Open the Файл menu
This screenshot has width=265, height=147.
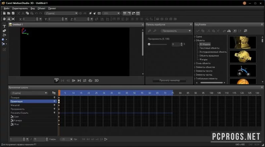[x=7, y=8]
